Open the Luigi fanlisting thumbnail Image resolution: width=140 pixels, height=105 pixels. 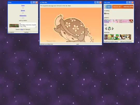pyautogui.click(x=117, y=37)
